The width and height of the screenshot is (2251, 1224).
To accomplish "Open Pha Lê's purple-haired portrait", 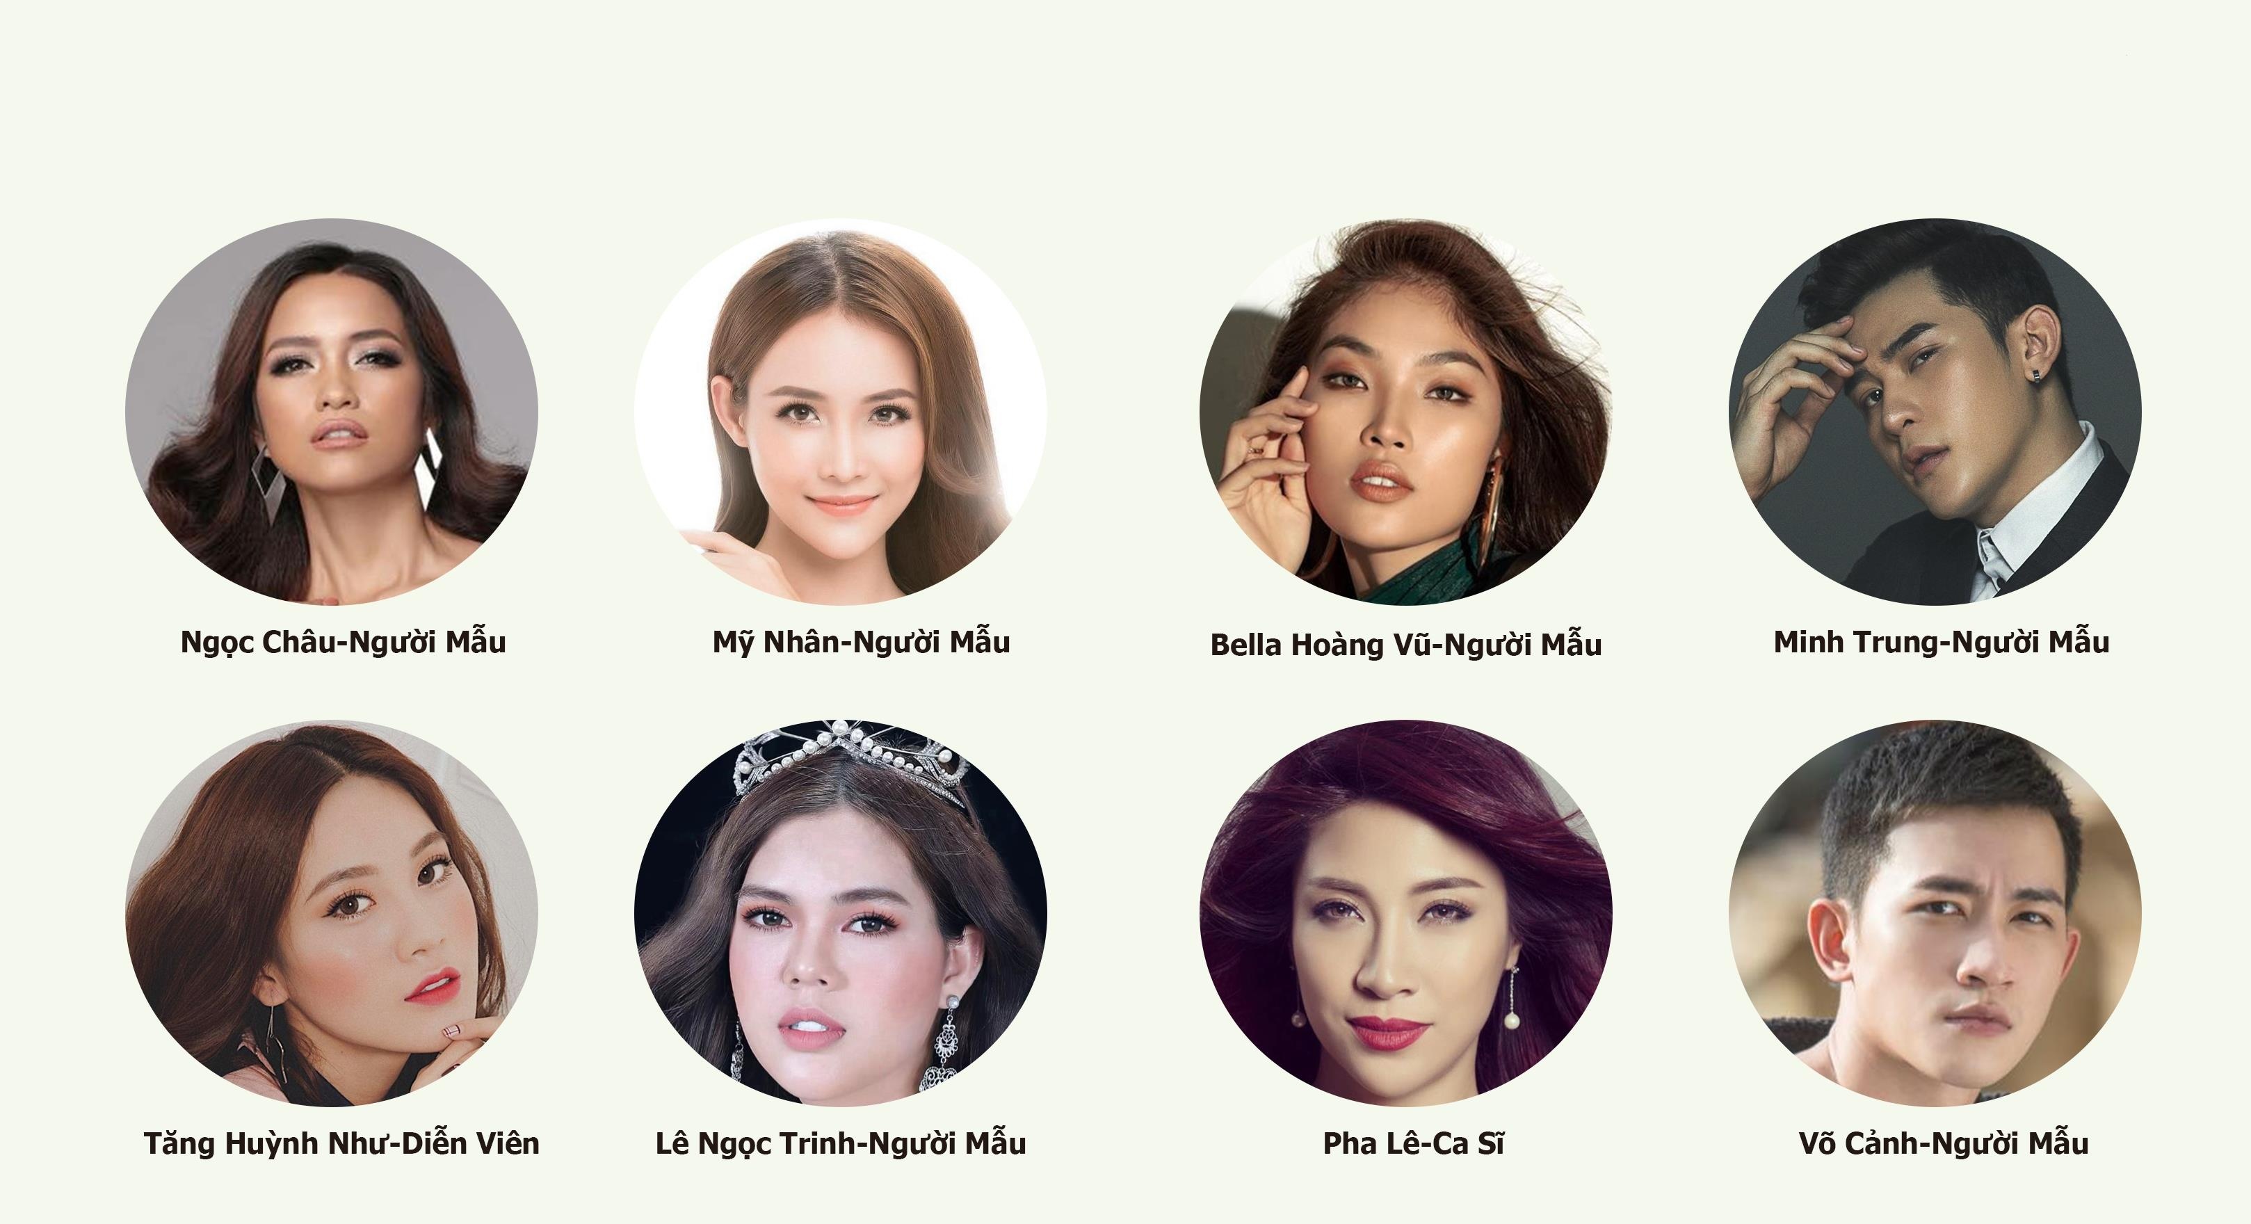I will 1406,913.
